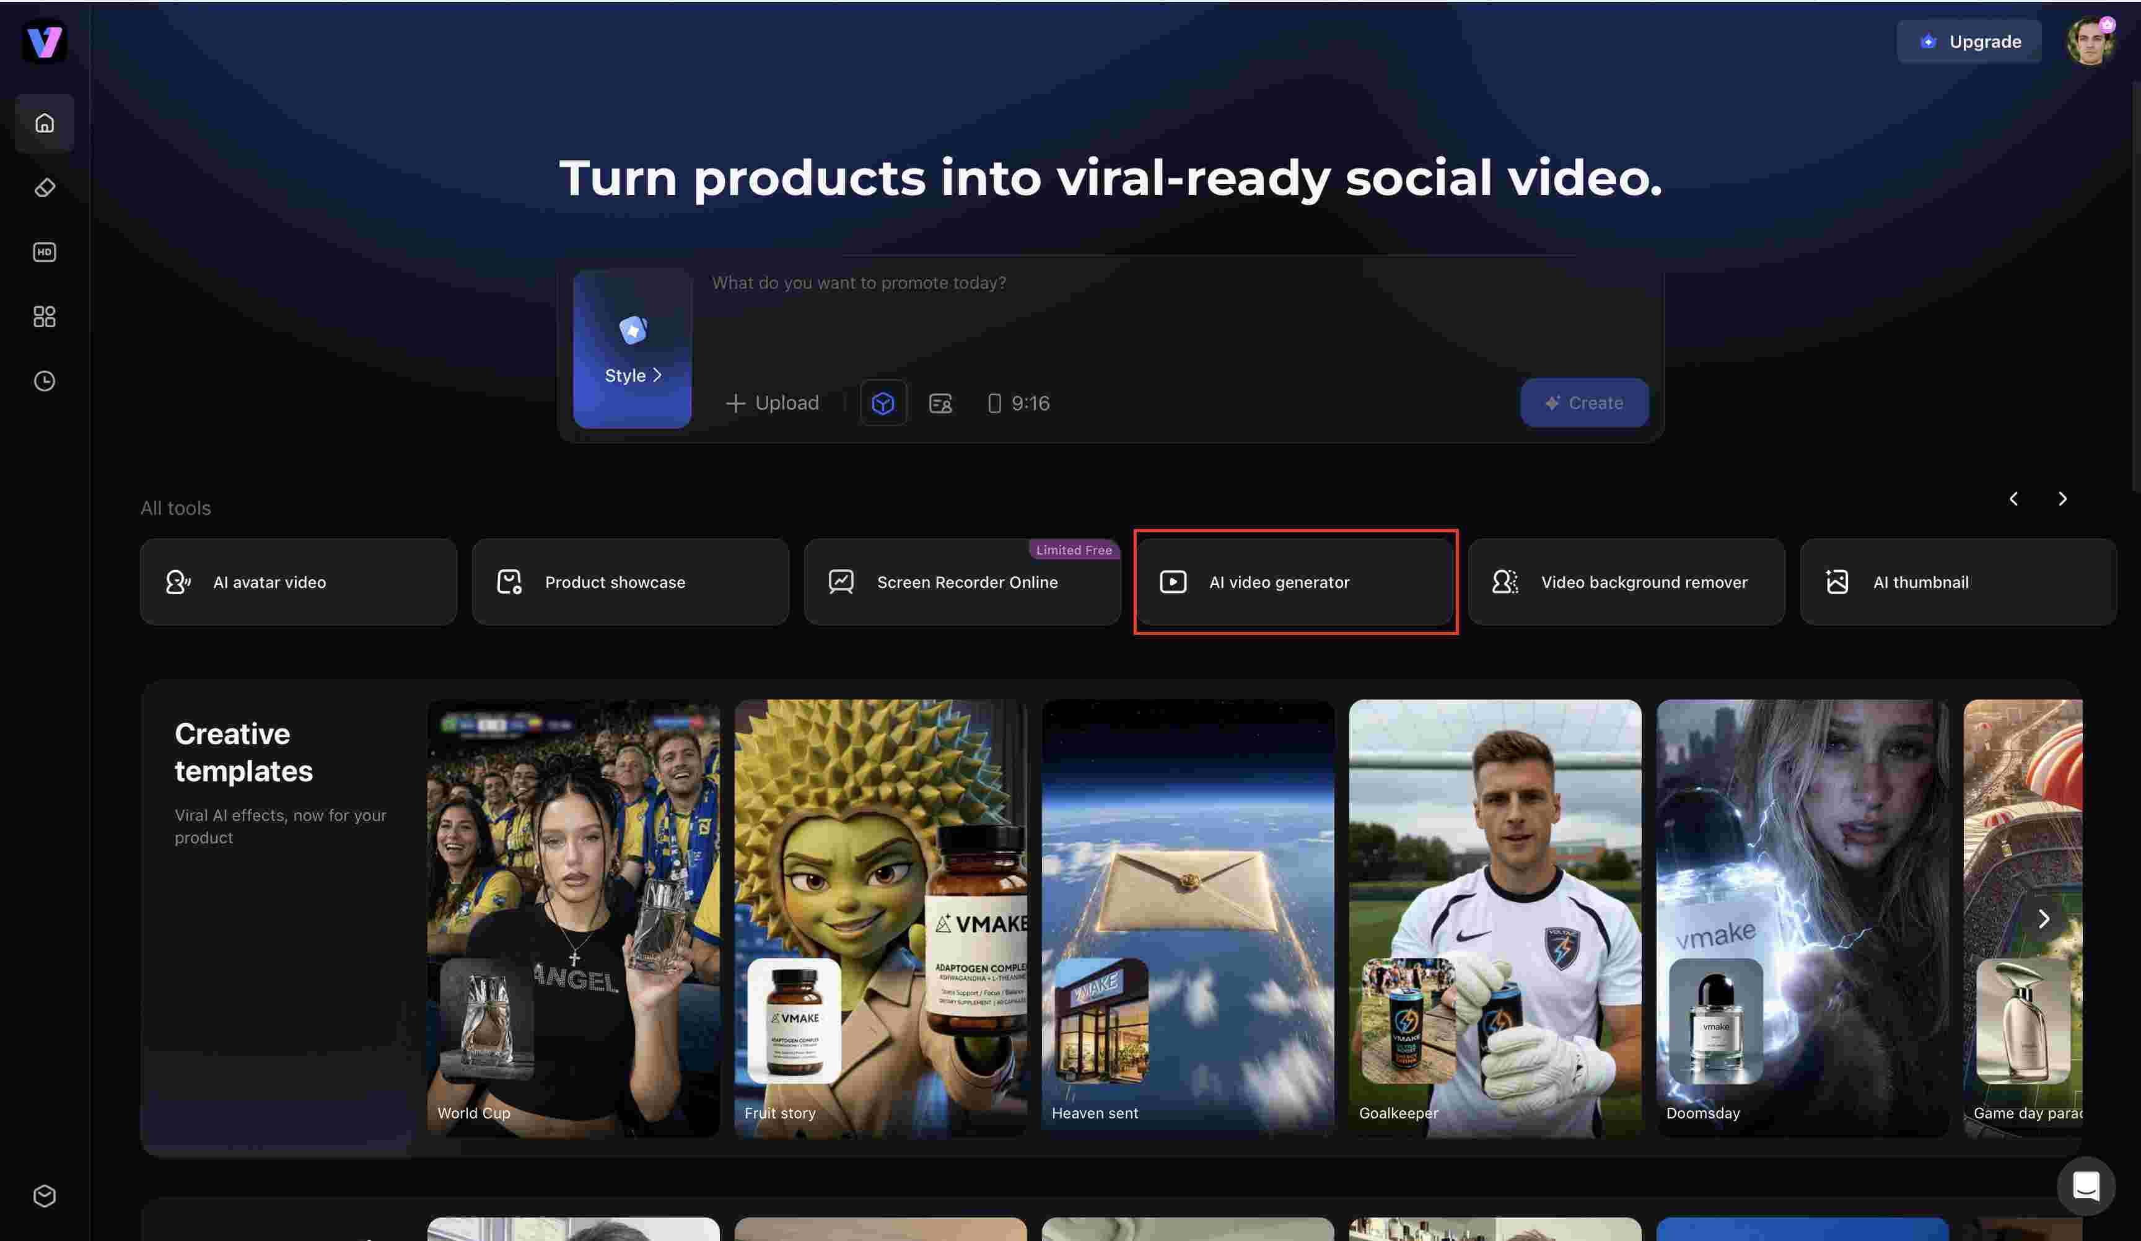Viewport: 2141px width, 1241px height.
Task: Select the eraser tool sidebar icon
Action: pos(44,188)
